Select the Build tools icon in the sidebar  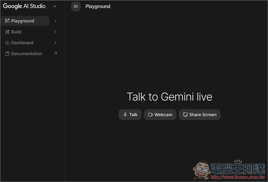coord(7,32)
